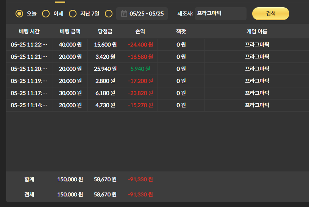This screenshot has width=309, height=207.
Task: Select the custom date range radio button
Action: (x=109, y=14)
